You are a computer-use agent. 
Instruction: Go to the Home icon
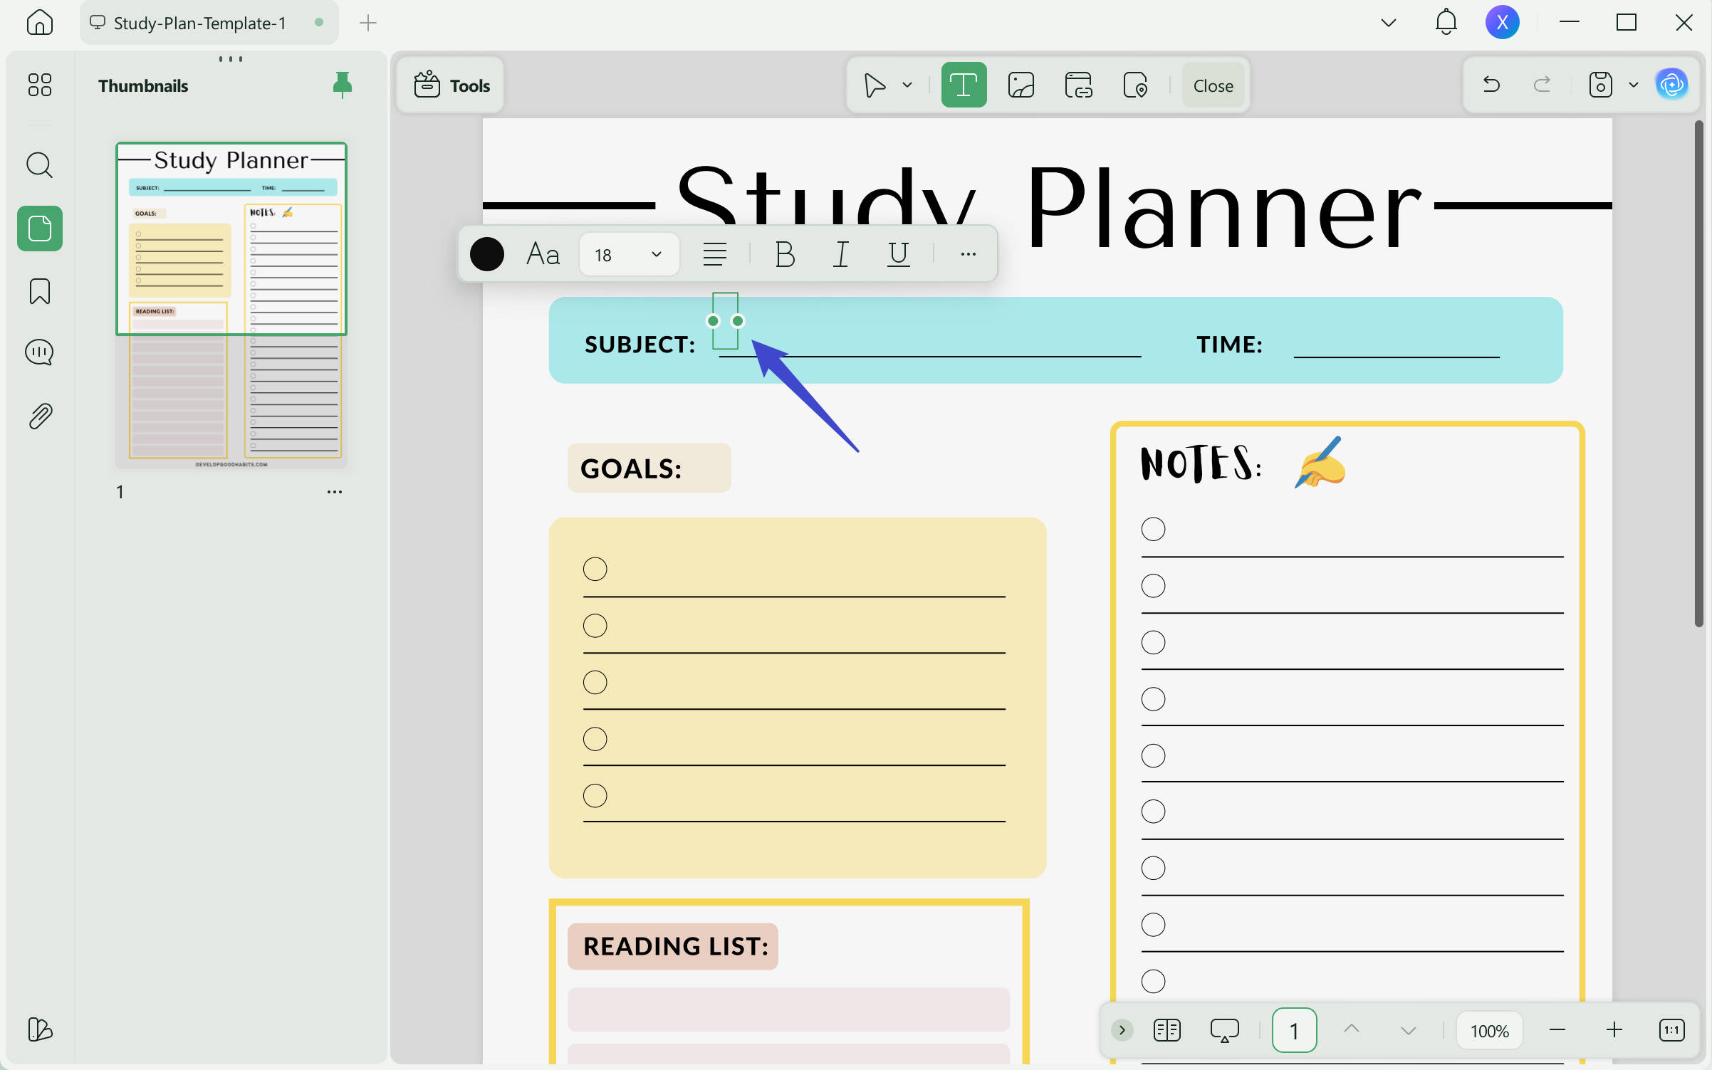point(40,23)
